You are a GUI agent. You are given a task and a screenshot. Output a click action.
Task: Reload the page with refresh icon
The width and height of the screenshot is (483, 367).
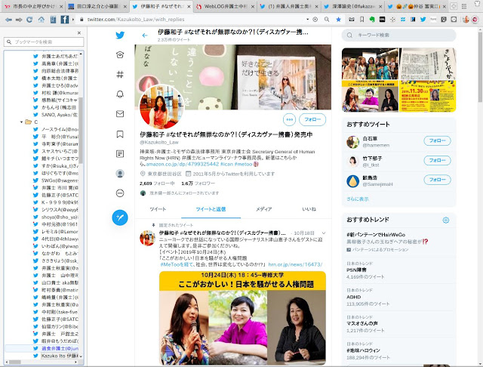click(x=29, y=20)
